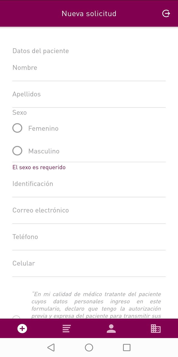178x357 pixels.
Task: Check the medical consent declaration circle
Action: pos(16,318)
